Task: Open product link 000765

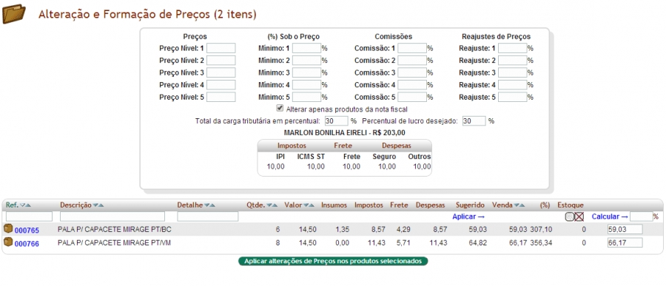Action: click(27, 231)
